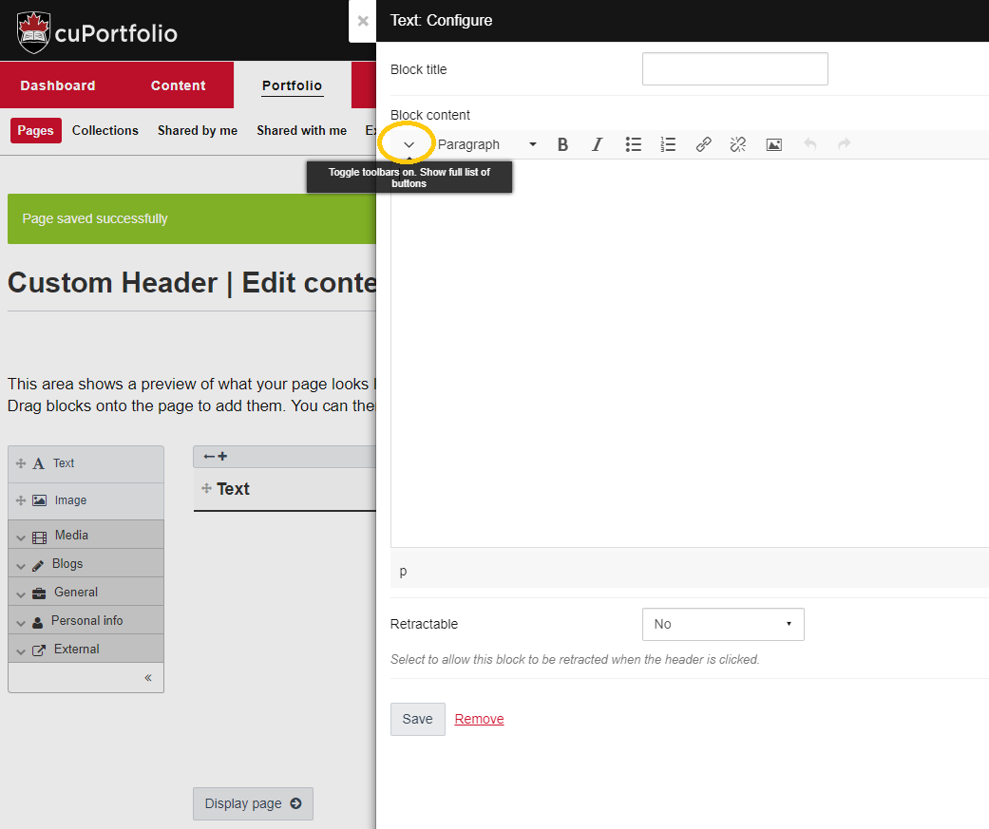Click the insert/edit link icon
The image size is (989, 829).
click(703, 144)
